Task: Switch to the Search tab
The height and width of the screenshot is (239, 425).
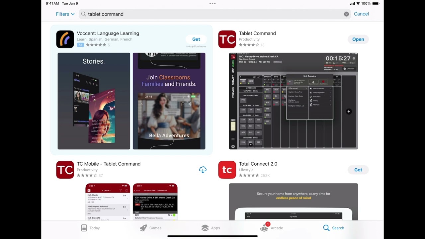Action: (x=333, y=228)
